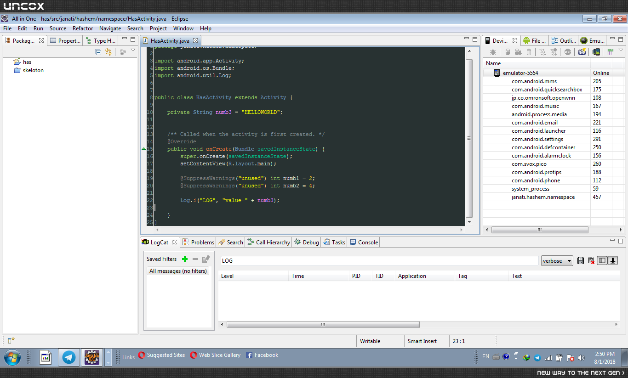Click the remove LogCat filter minus icon

pos(195,259)
